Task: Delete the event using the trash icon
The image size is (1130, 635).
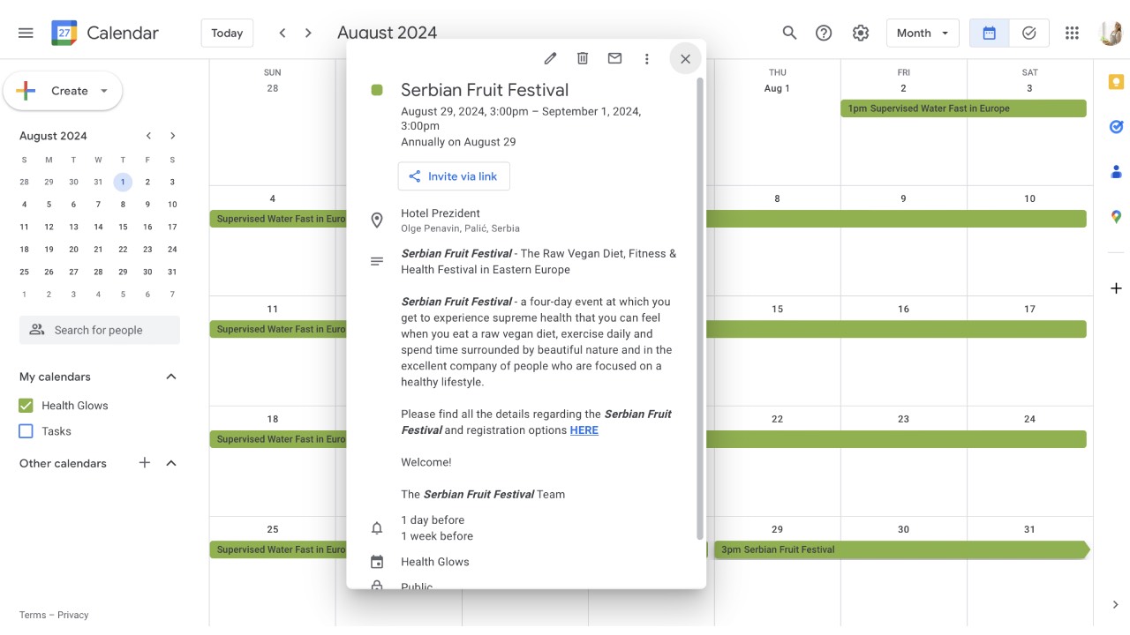Action: (x=582, y=57)
